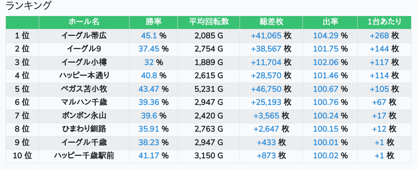Click the ランキング heading
This screenshot has height=169, width=417.
[x=28, y=5]
